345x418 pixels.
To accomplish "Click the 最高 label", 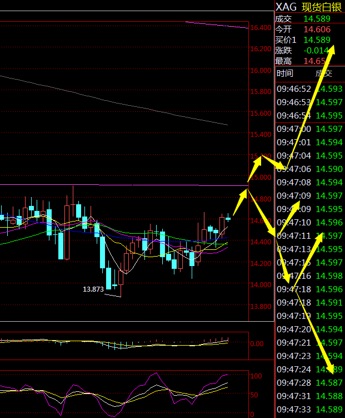I will tap(283, 61).
